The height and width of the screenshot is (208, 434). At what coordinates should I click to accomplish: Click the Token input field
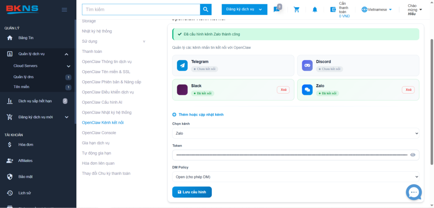295,155
